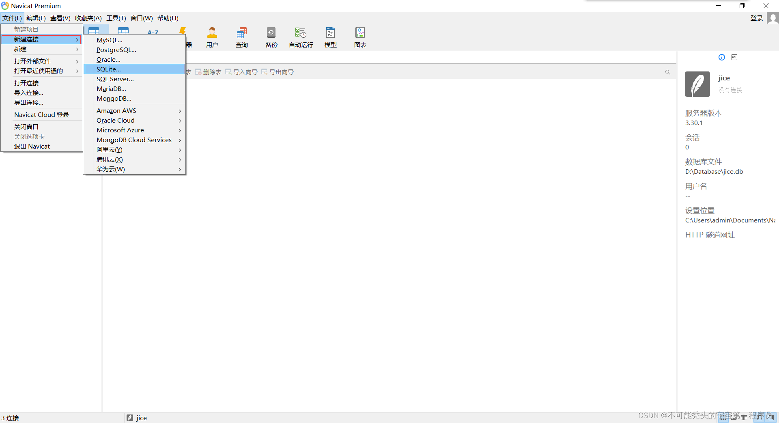Screen dimensions: 779x423
Task: Click 登录 (Login) at top right
Action: (x=757, y=18)
